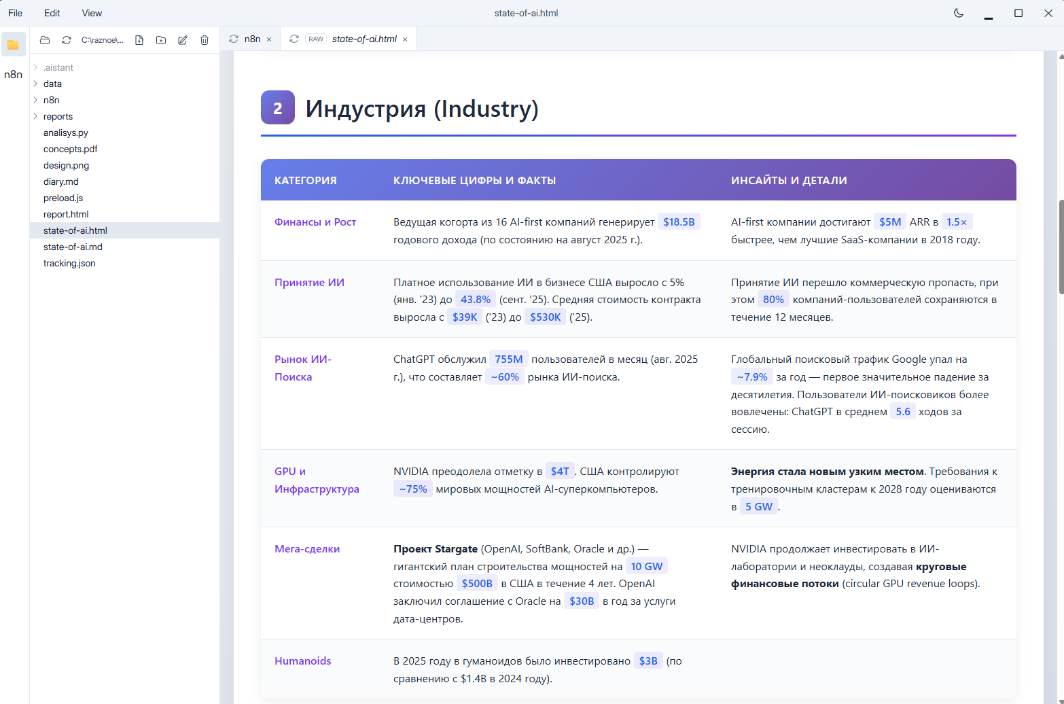This screenshot has height=704, width=1064.
Task: Click the Мега-сделки category cell
Action: (307, 548)
